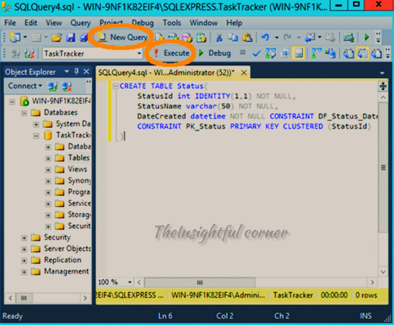This screenshot has height=325, width=394.
Task: Open a Database Engine Query via toolbar icon
Action: [x=159, y=38]
